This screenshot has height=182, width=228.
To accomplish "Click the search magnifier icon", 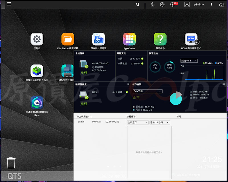I will [138, 5].
